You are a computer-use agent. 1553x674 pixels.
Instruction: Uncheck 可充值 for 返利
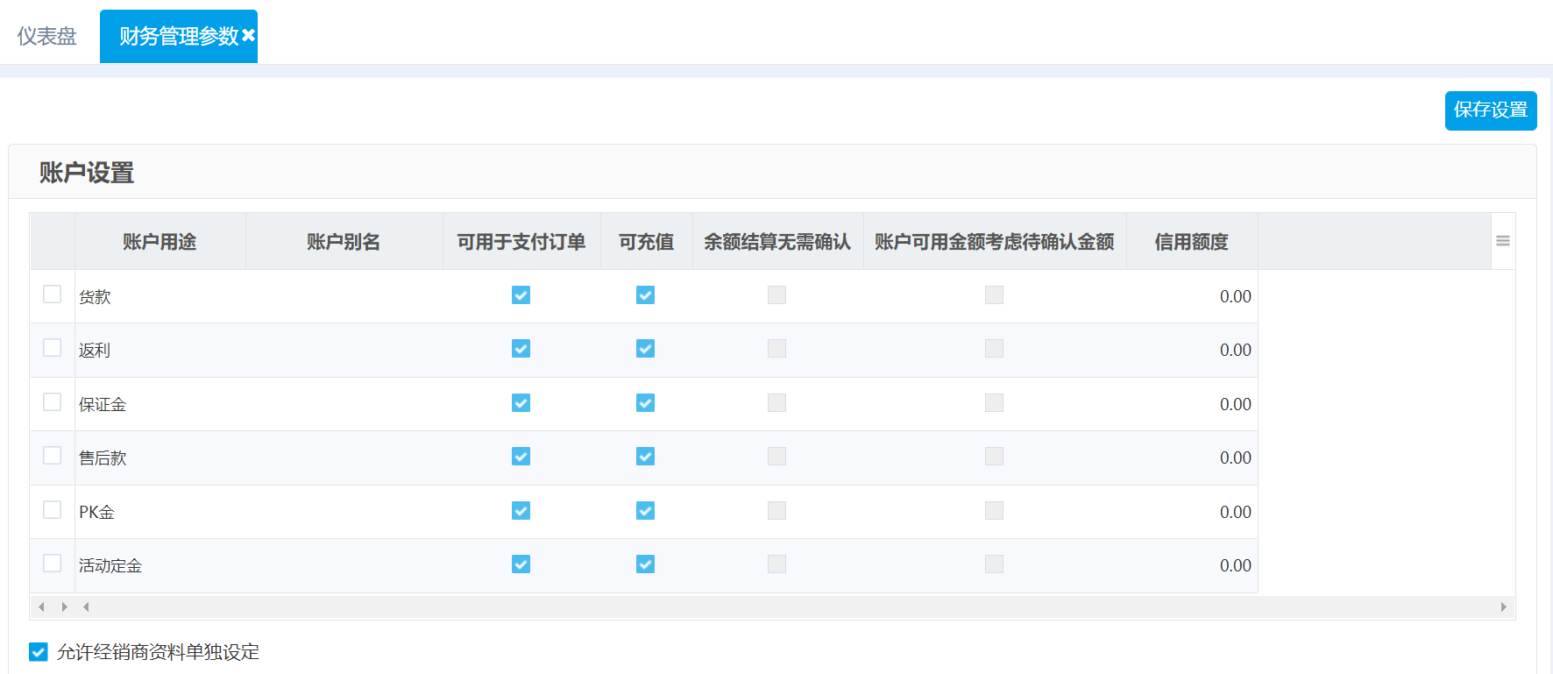[x=646, y=349]
